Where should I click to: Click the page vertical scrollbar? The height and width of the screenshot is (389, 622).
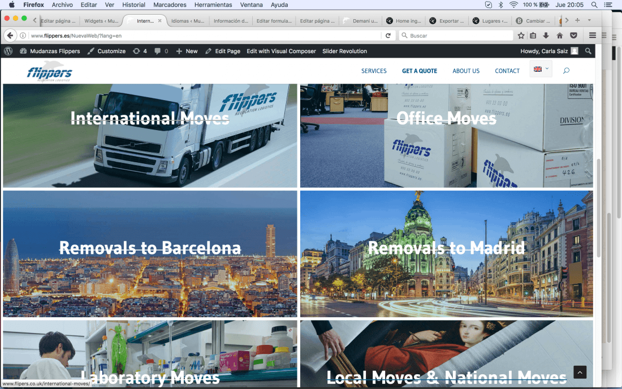point(599,208)
